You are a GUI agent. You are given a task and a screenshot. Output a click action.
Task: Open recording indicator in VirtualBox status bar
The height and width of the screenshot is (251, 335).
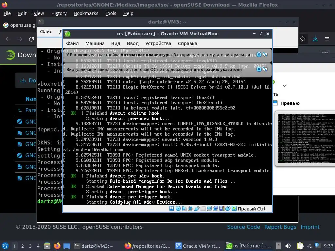click(215, 209)
